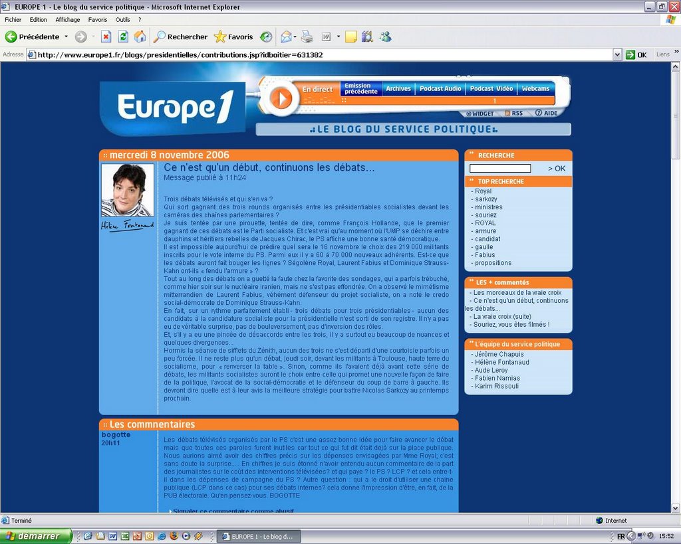Expand the Word edit dropdown arrow
This screenshot has width=681, height=544.
tap(339, 37)
